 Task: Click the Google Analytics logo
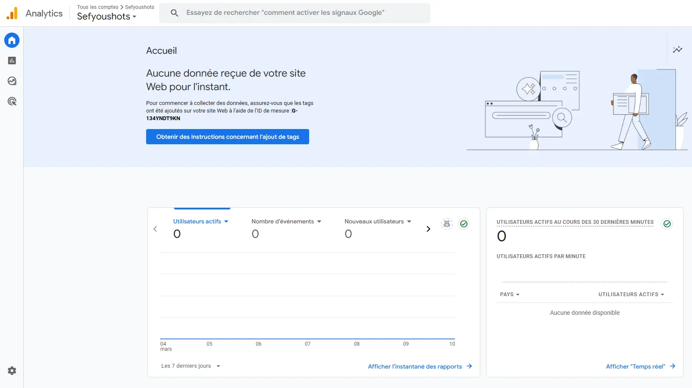12,14
